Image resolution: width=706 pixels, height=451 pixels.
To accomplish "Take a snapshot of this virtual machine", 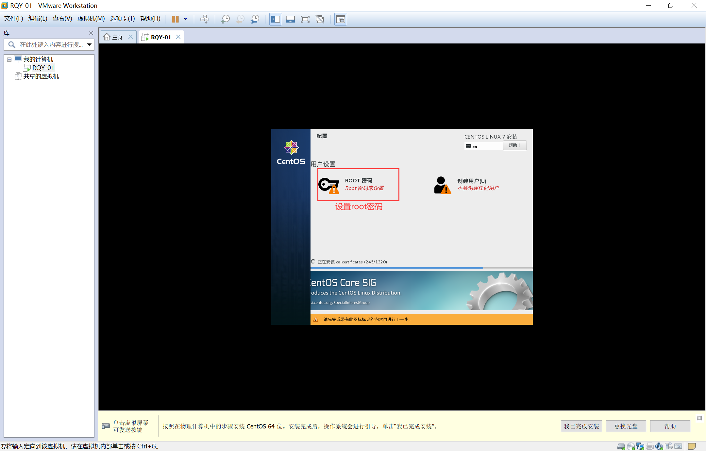I will (225, 19).
